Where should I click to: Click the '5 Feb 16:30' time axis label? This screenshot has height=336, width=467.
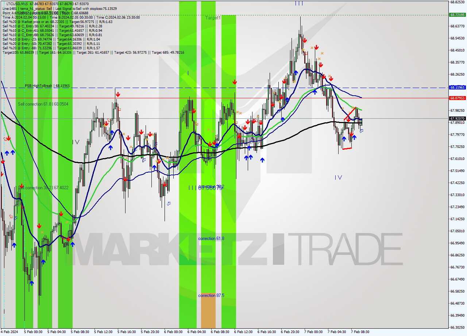127,332
